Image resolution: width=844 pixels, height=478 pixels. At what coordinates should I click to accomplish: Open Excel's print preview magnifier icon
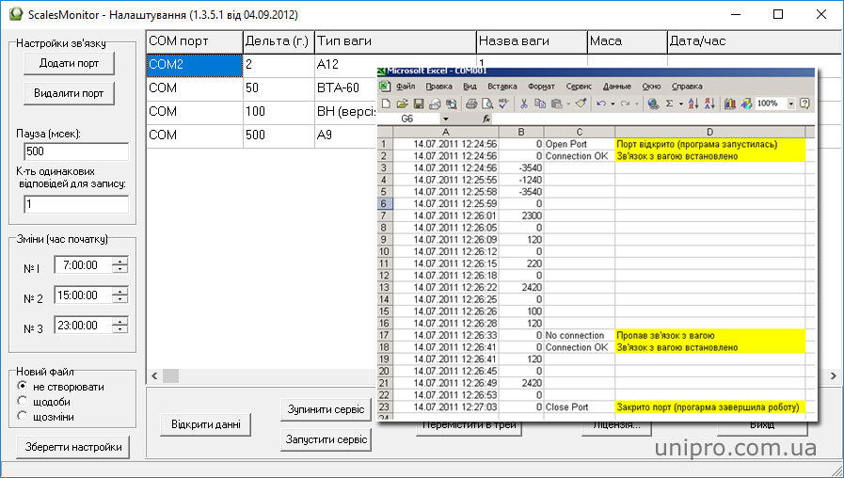[x=487, y=104]
